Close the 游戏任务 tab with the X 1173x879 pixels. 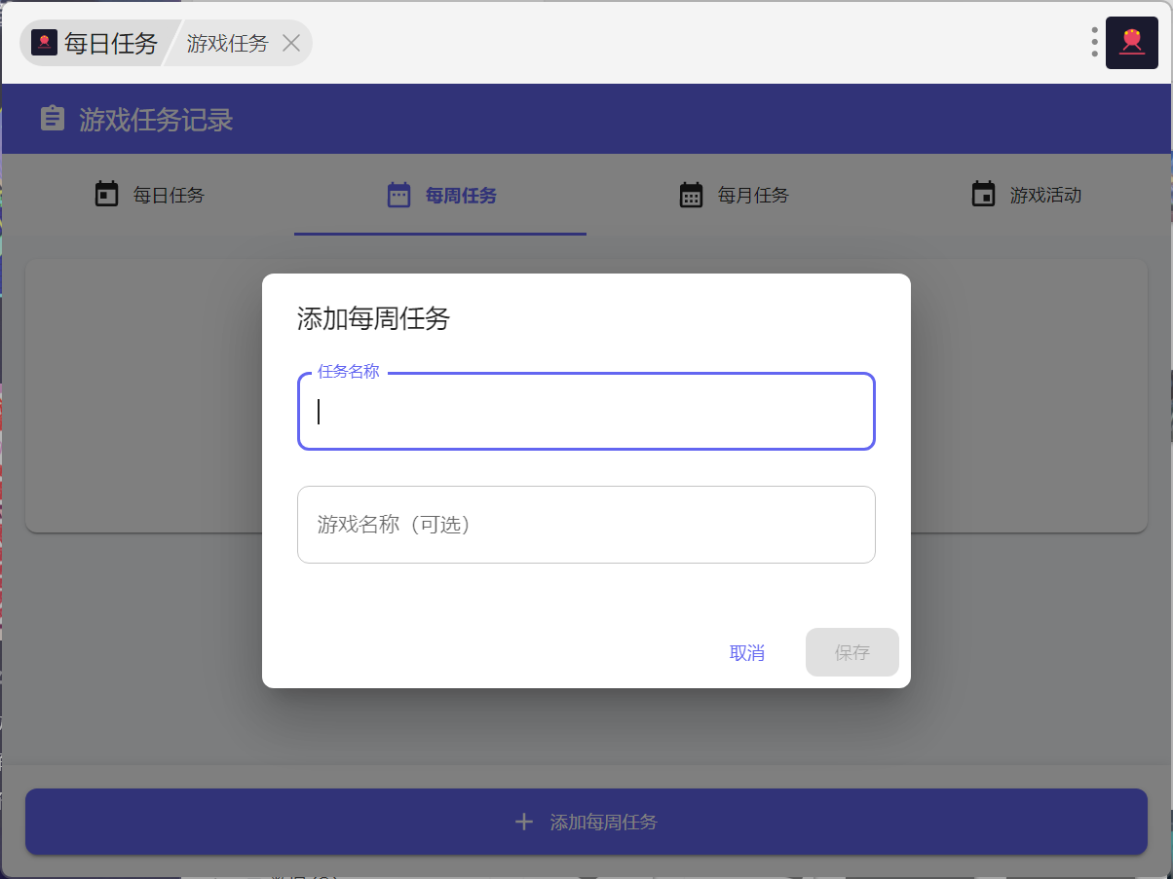click(290, 43)
